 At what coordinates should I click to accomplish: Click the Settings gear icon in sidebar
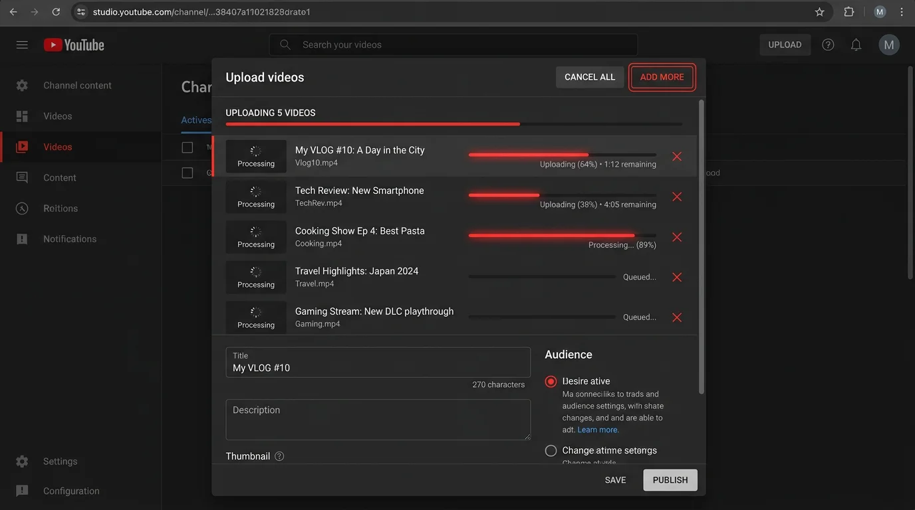tap(22, 461)
